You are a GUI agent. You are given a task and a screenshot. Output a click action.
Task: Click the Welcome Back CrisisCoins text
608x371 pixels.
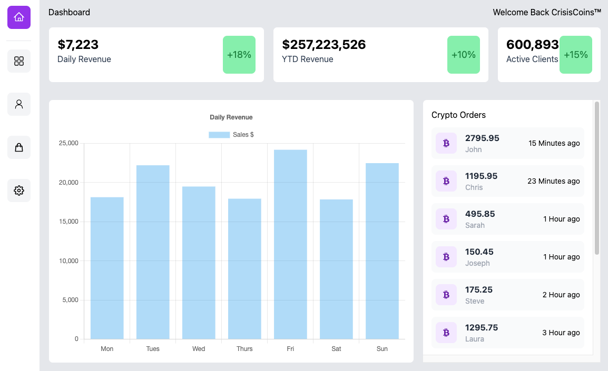(x=547, y=12)
